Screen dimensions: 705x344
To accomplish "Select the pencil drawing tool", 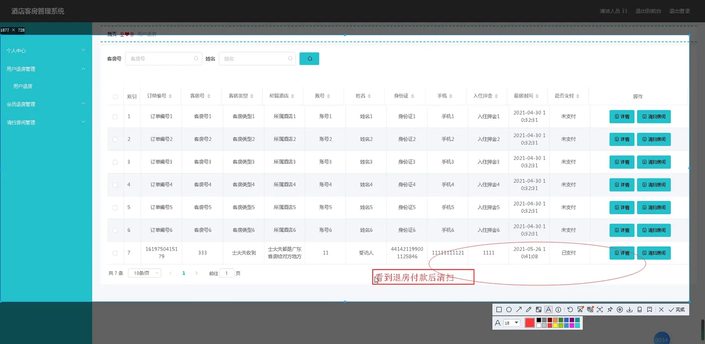I will click(x=529, y=310).
